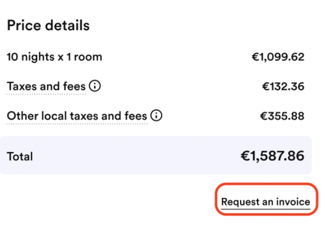The width and height of the screenshot is (325, 226).
Task: Click the €132.36 taxes amount
Action: tap(283, 86)
